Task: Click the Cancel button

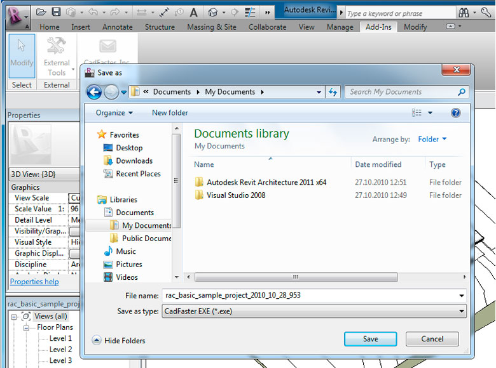Action: (432, 339)
